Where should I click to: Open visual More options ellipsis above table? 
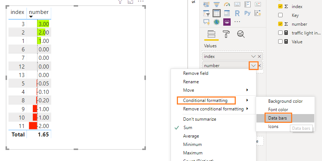[141, 1]
